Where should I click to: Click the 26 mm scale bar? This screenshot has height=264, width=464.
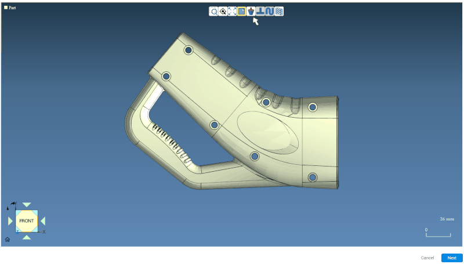point(438,234)
